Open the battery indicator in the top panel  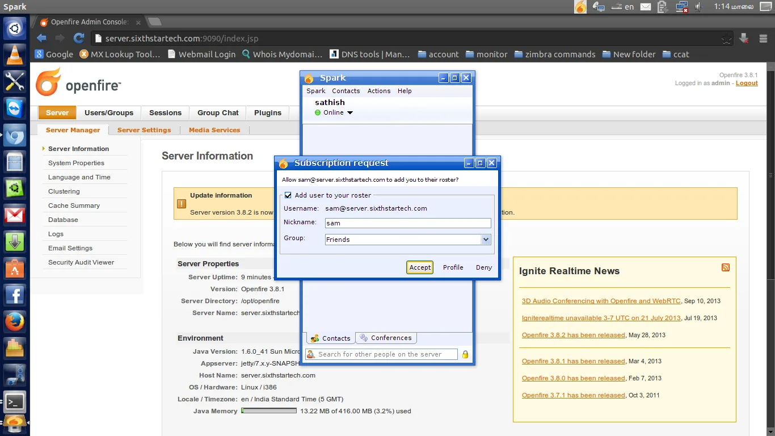click(663, 7)
